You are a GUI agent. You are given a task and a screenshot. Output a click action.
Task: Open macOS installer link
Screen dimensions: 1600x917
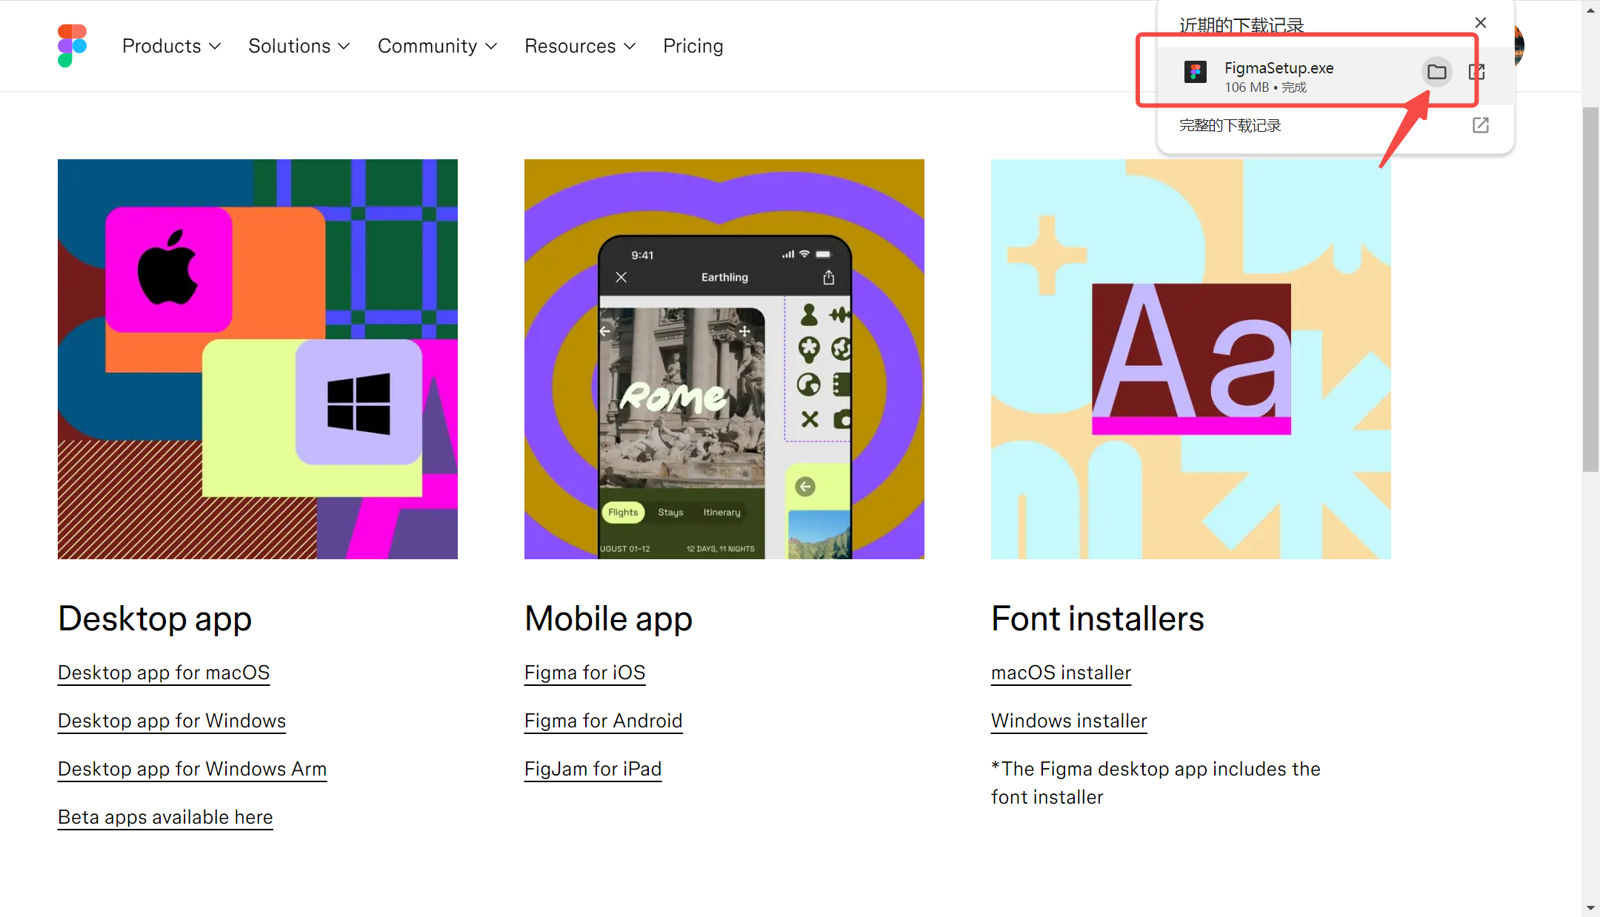click(x=1061, y=673)
